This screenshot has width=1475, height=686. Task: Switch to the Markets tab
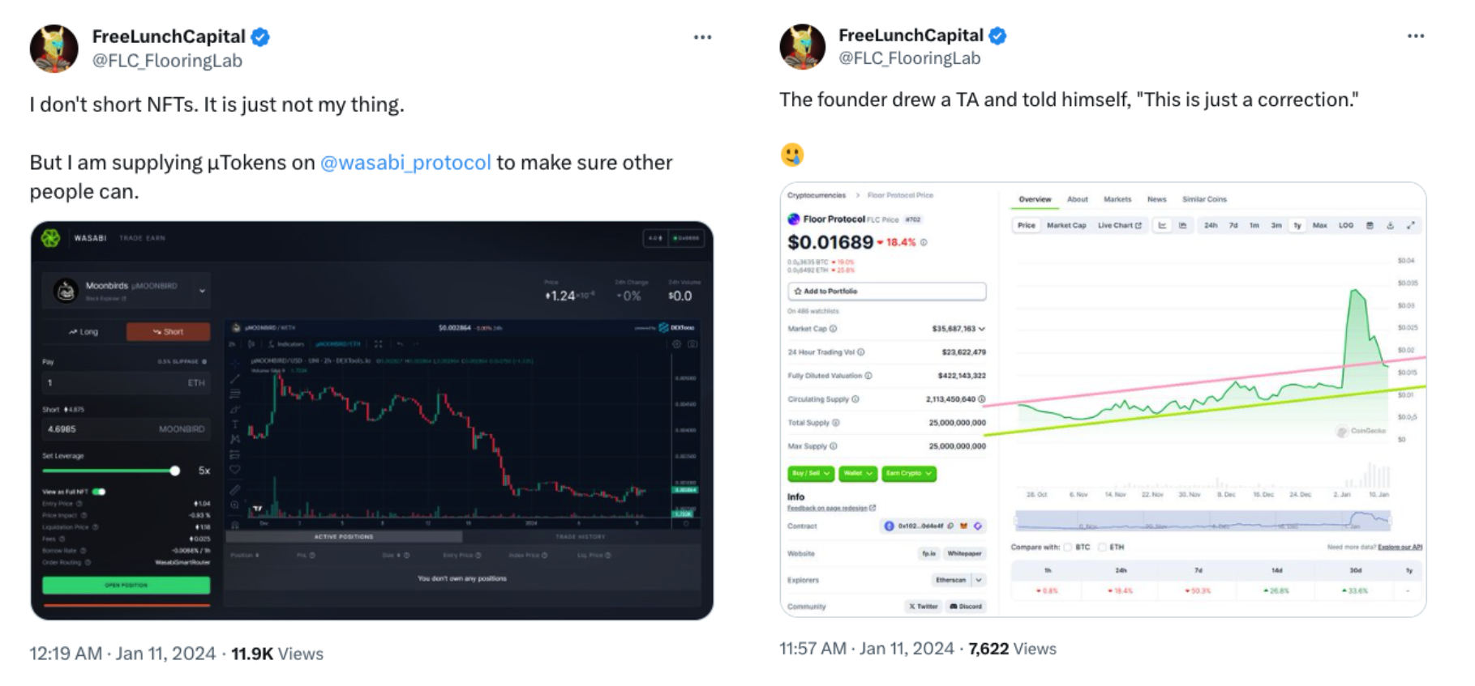click(1117, 199)
